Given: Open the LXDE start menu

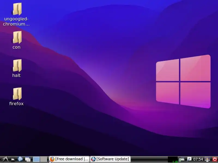Looking at the screenshot, I should pos(5,159).
